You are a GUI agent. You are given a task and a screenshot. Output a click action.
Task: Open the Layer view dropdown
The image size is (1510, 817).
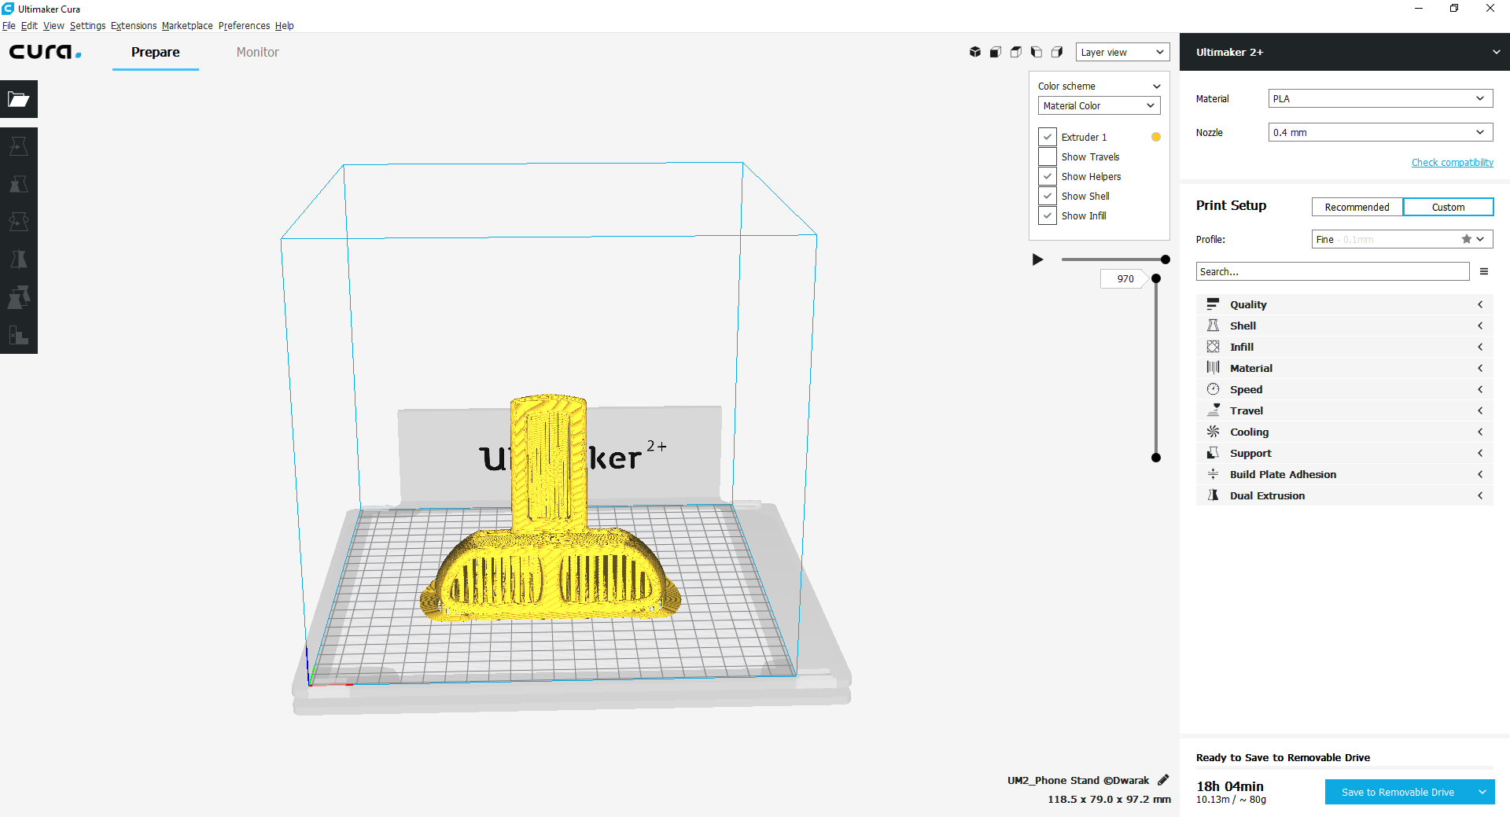tap(1122, 52)
